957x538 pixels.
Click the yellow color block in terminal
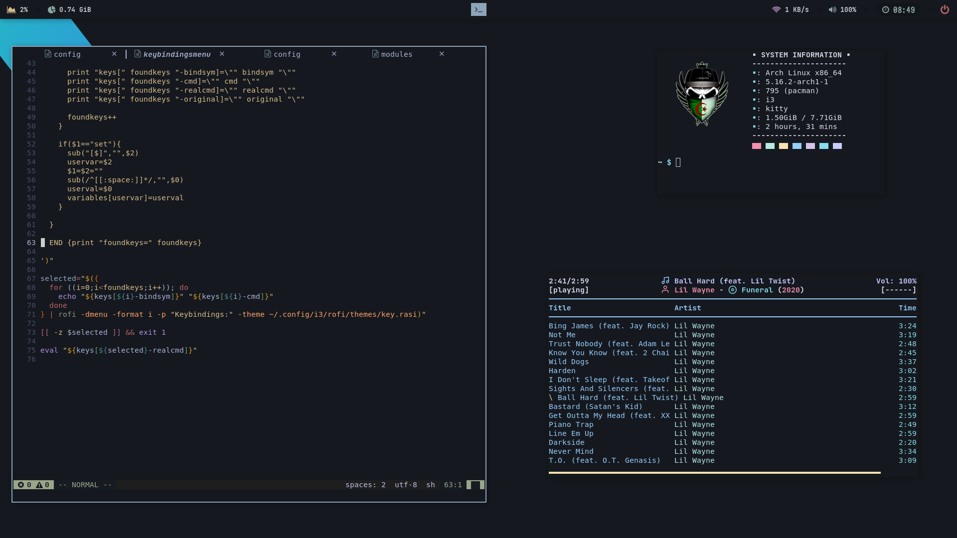coord(784,146)
